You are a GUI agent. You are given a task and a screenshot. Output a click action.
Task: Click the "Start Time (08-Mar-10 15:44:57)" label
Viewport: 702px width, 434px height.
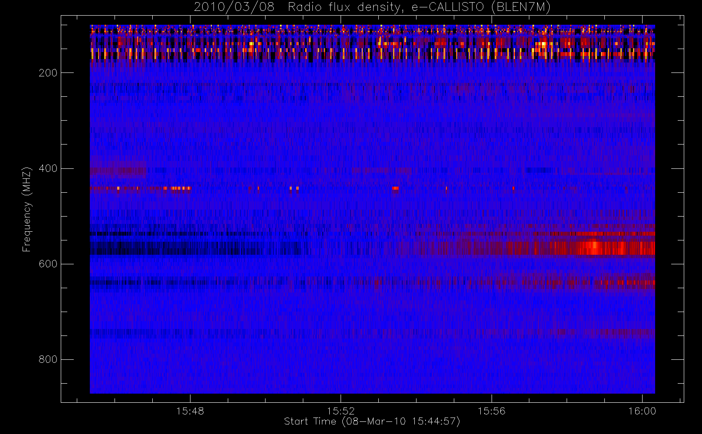372,421
